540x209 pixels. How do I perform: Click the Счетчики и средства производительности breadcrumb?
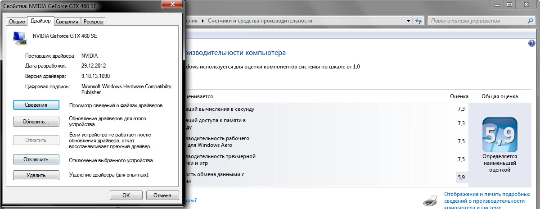[260, 21]
